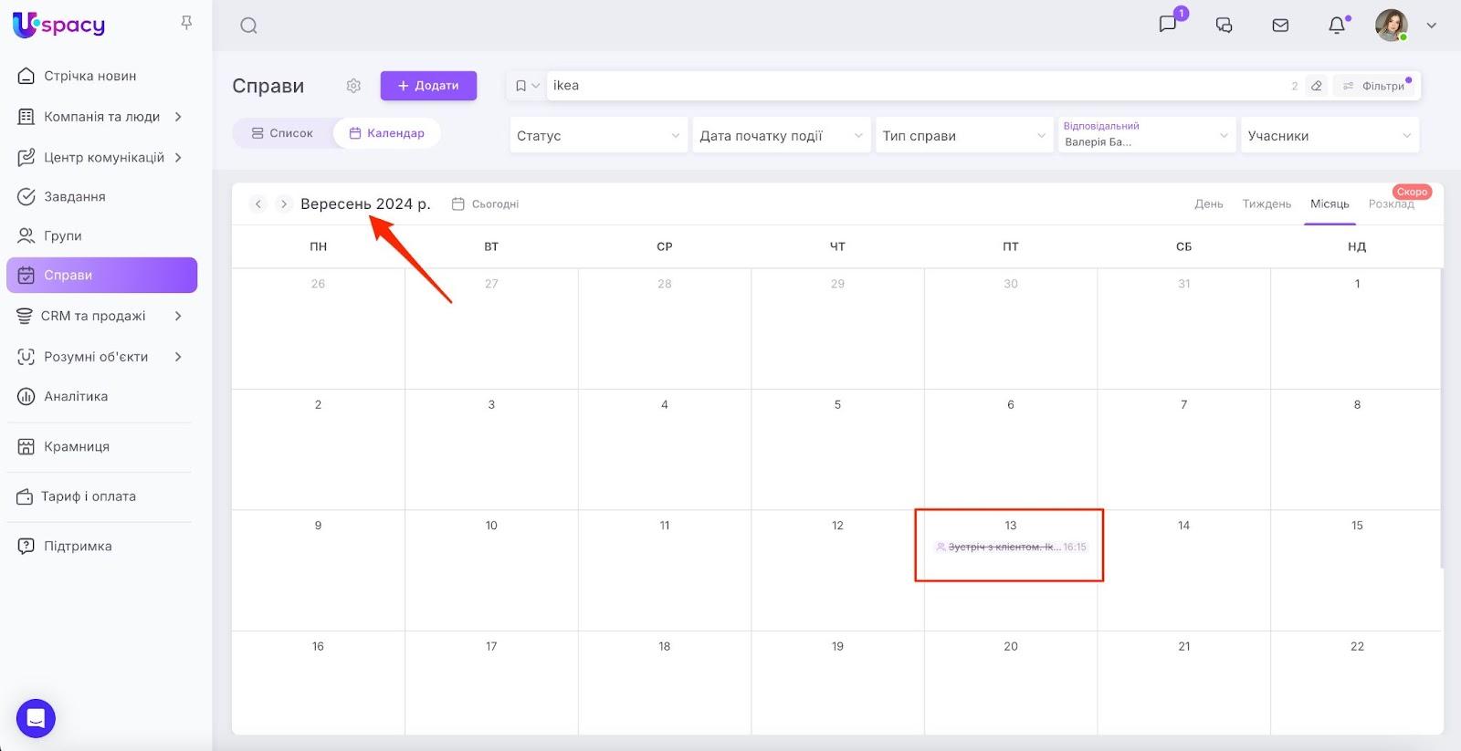Switch calendar to Тиждень view
The width and height of the screenshot is (1461, 751).
1267,203
